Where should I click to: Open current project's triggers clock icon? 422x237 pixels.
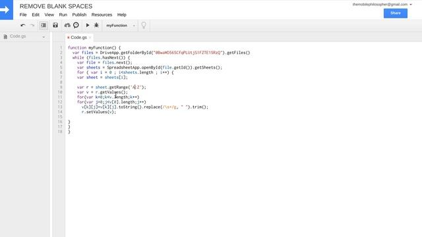click(76, 25)
